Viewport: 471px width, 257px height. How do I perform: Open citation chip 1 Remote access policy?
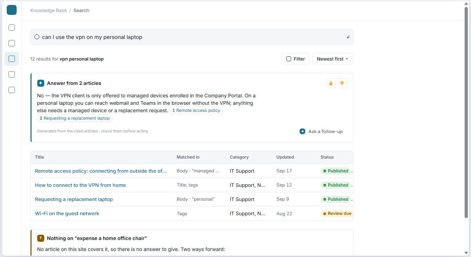pyautogui.click(x=196, y=110)
